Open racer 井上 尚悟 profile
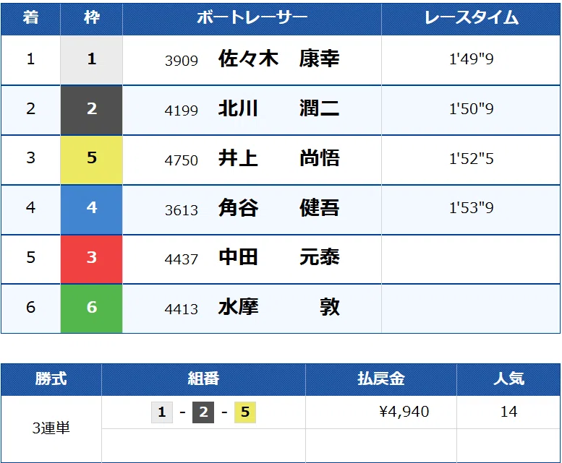Viewport: 562px width, 463px height. [279, 158]
